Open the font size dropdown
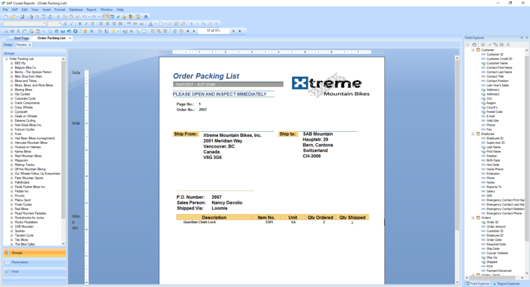 click(x=59, y=24)
